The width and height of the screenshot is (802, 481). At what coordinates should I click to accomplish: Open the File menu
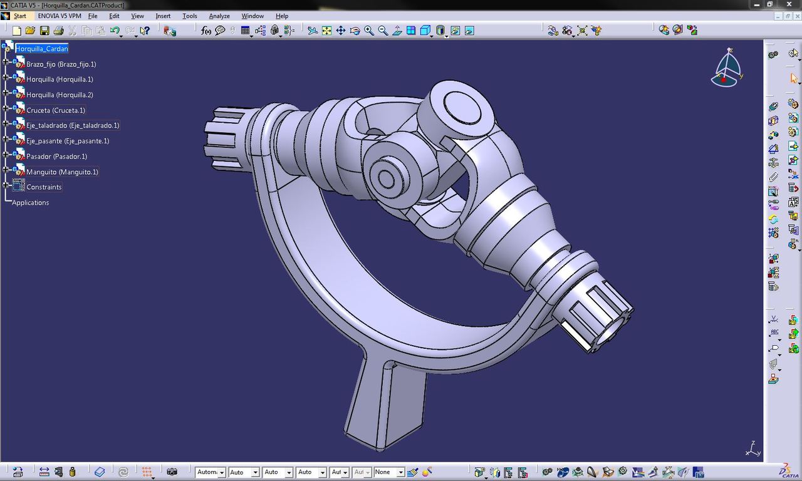pos(93,16)
